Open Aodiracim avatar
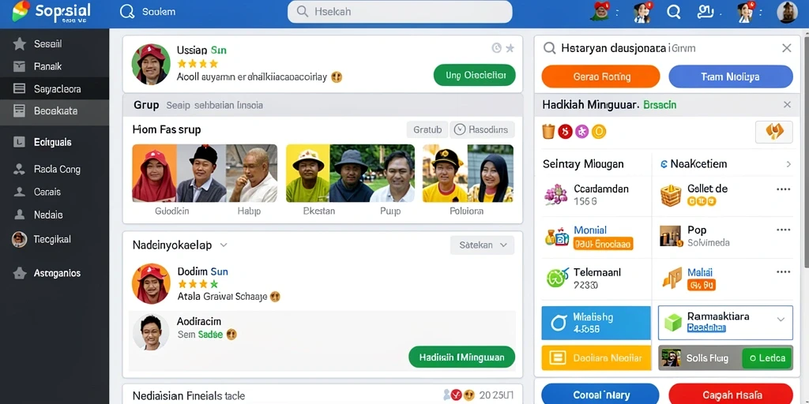The height and width of the screenshot is (404, 809). (x=151, y=332)
